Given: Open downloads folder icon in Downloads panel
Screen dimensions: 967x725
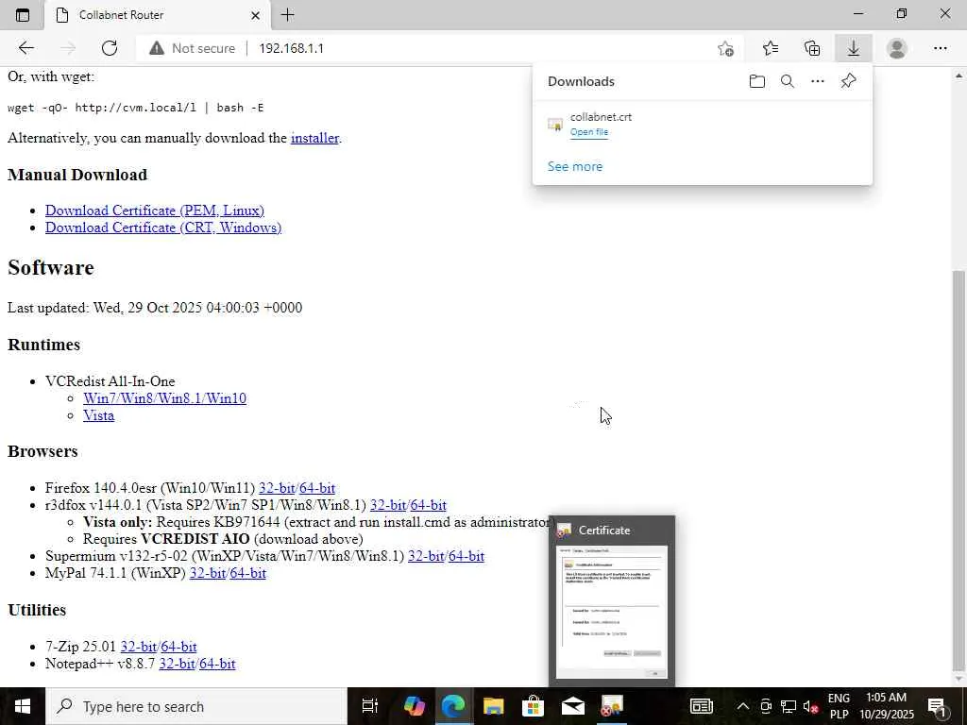Looking at the screenshot, I should tap(757, 81).
